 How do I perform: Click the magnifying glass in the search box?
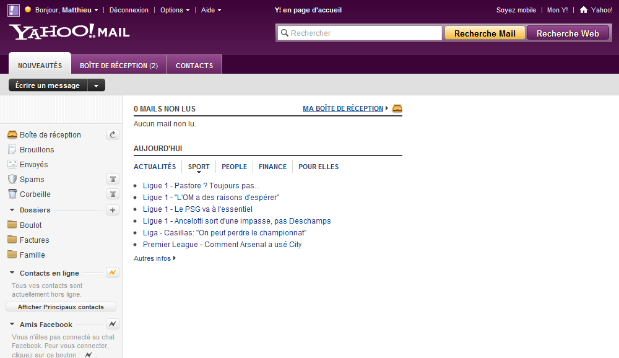pos(284,33)
